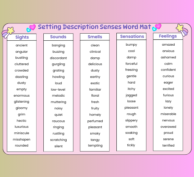
Task: Click the word confident
Action: [x=168, y=70]
